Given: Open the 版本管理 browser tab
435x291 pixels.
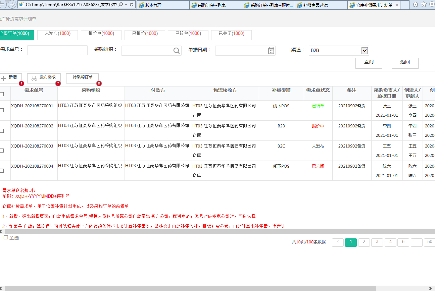Looking at the screenshot, I should pyautogui.click(x=163, y=5).
